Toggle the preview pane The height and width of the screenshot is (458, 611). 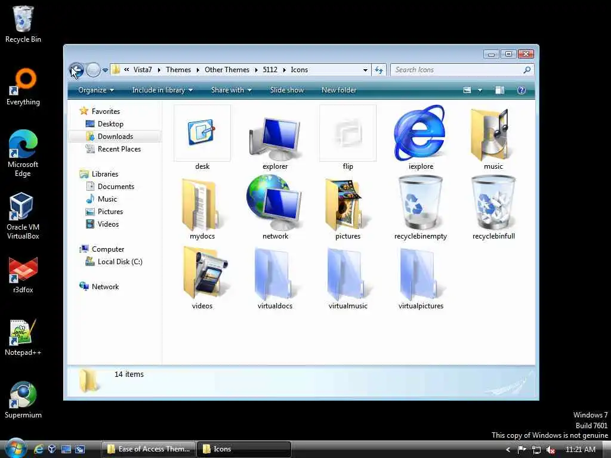pyautogui.click(x=499, y=91)
